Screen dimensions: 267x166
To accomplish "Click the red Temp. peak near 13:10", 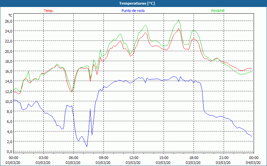I will click(x=146, y=33).
